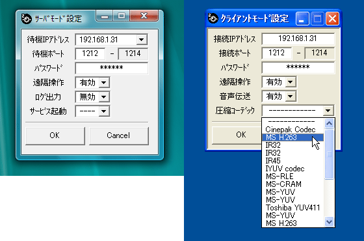Expand the サービス起動 dropdown
The height and width of the screenshot is (241, 364).
104,111
